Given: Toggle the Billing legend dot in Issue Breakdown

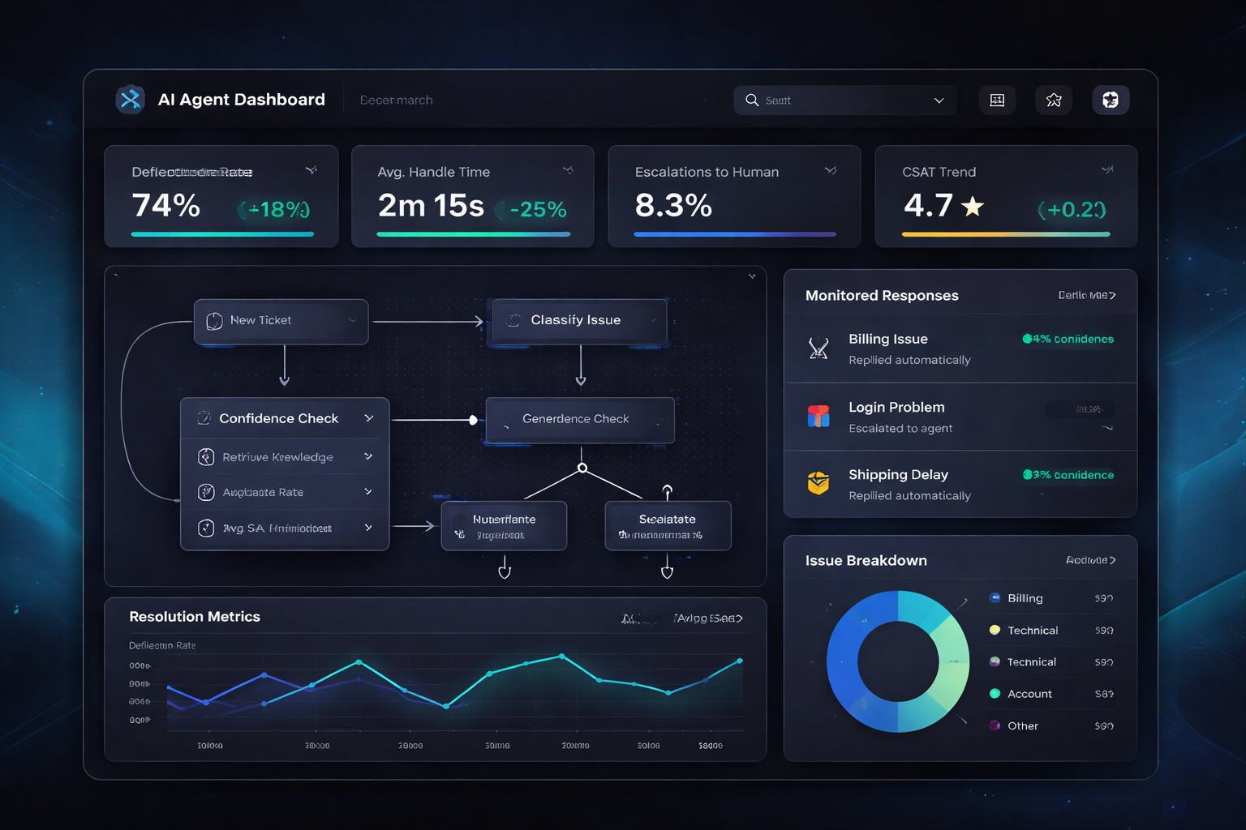Looking at the screenshot, I should 995,598.
